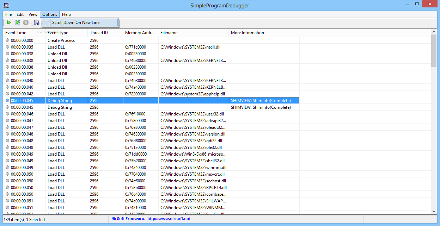Viewport: 440px width, 226px height.
Task: Click the circle icon in the gdi32.dll row
Action: click(x=8, y=141)
